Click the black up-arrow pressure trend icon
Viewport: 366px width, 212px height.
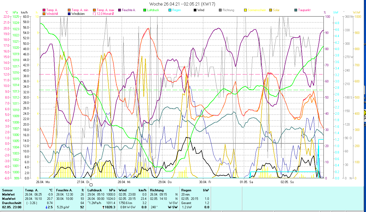pyautogui.click(x=103, y=207)
